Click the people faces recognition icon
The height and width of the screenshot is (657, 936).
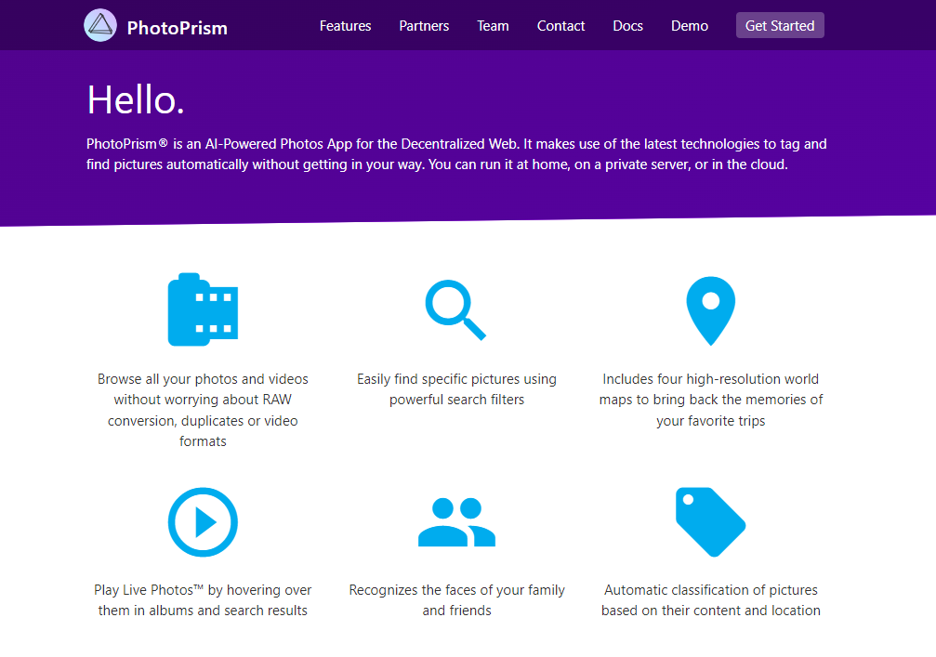tap(456, 522)
